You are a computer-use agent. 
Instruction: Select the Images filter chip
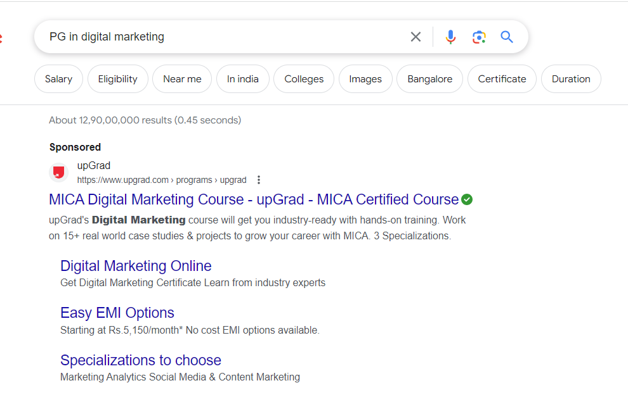[x=365, y=79]
